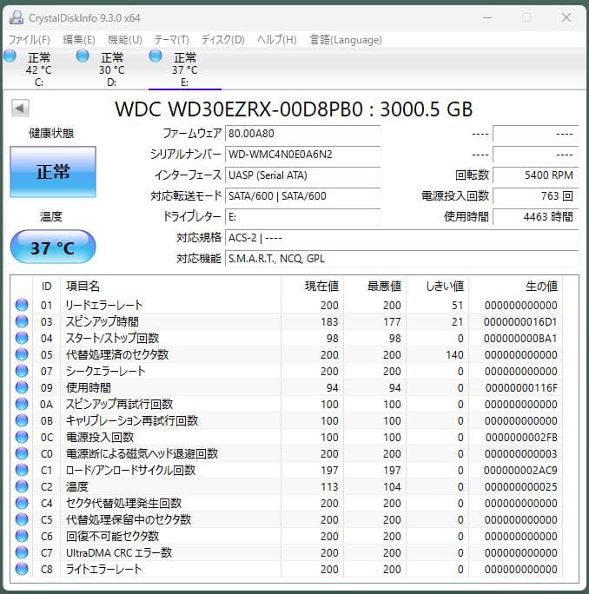Viewport: 589px width, 594px height.
Task: Open the 言語(Language) menu
Action: pyautogui.click(x=346, y=40)
